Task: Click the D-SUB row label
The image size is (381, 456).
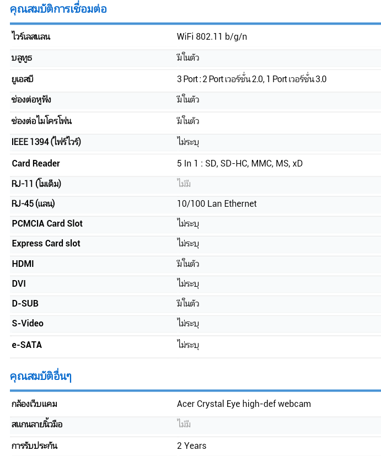Action: click(x=25, y=303)
